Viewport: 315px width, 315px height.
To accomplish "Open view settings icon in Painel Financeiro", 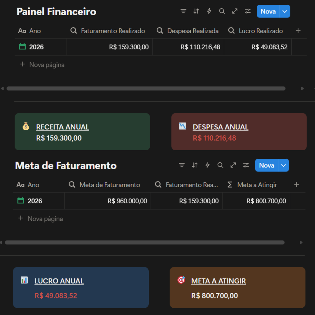I will 248,11.
